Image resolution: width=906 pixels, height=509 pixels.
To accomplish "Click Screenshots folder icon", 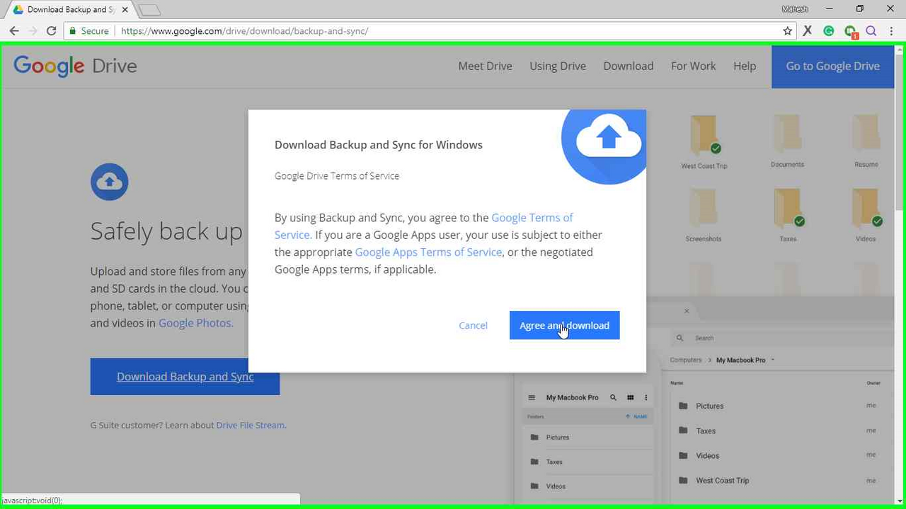I will 703,208.
